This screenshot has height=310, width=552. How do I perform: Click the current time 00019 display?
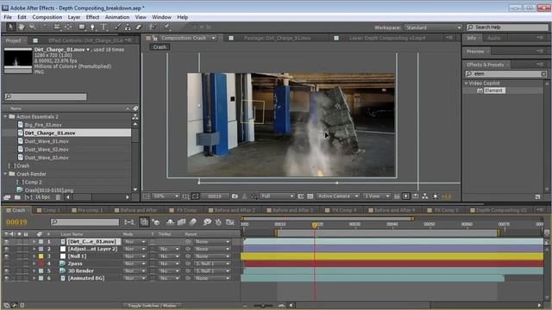pyautogui.click(x=16, y=222)
